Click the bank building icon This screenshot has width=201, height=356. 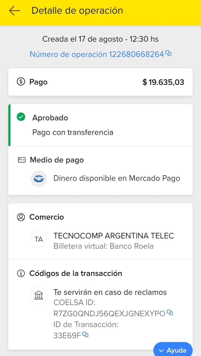coord(39,295)
